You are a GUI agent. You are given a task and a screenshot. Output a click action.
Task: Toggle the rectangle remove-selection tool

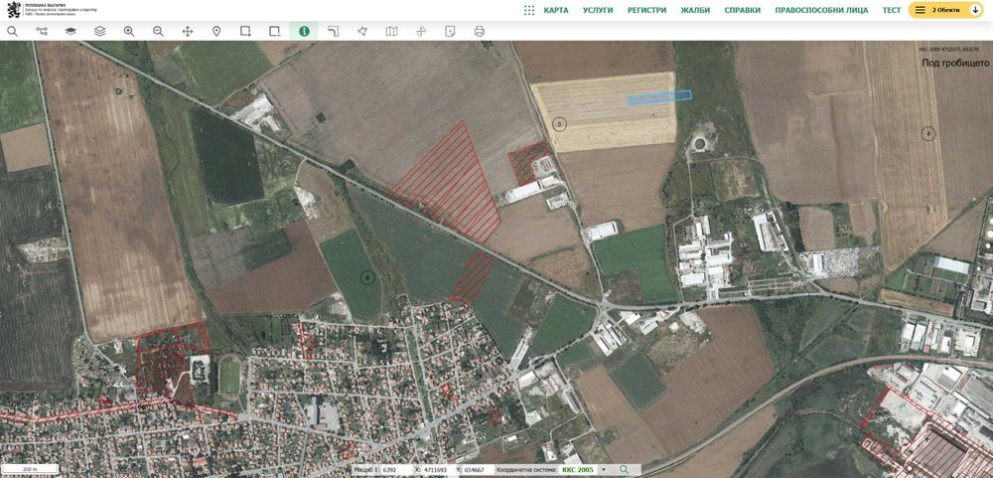[275, 31]
